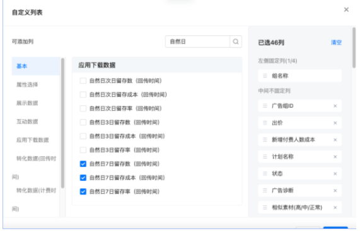
Task: Enable 自然日3日留存成本（回传时间）checkbox
Action: (x=83, y=136)
